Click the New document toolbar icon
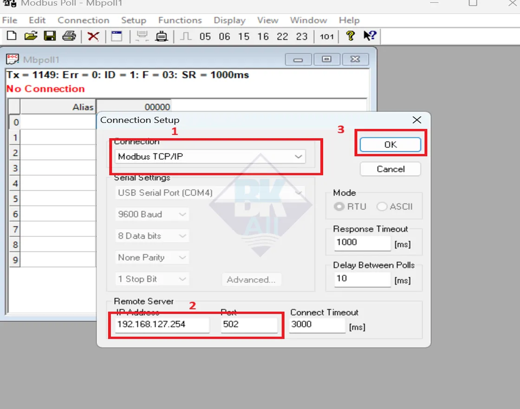This screenshot has width=520, height=409. pyautogui.click(x=11, y=36)
